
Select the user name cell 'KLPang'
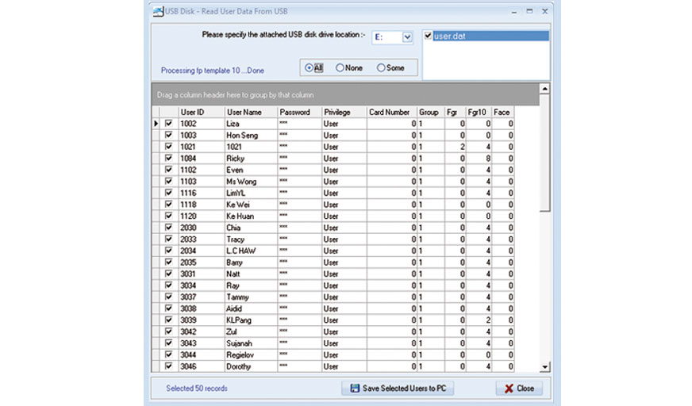click(251, 320)
